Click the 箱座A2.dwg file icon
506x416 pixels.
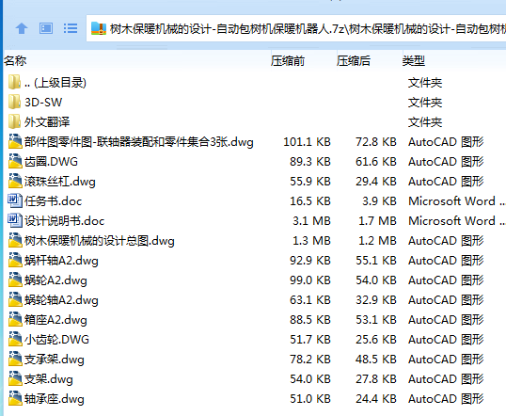[15, 319]
